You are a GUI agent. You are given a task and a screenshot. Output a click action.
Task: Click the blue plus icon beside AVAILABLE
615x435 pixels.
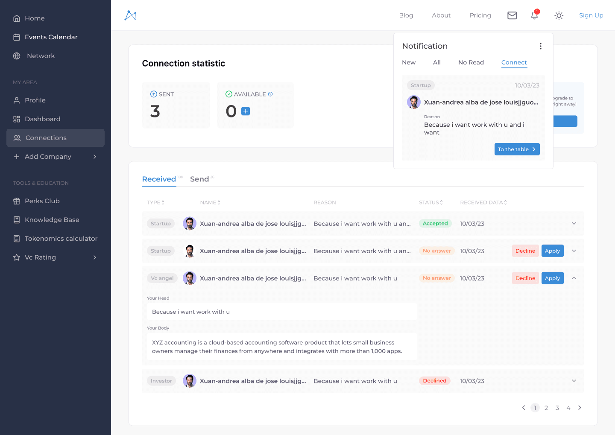(246, 111)
